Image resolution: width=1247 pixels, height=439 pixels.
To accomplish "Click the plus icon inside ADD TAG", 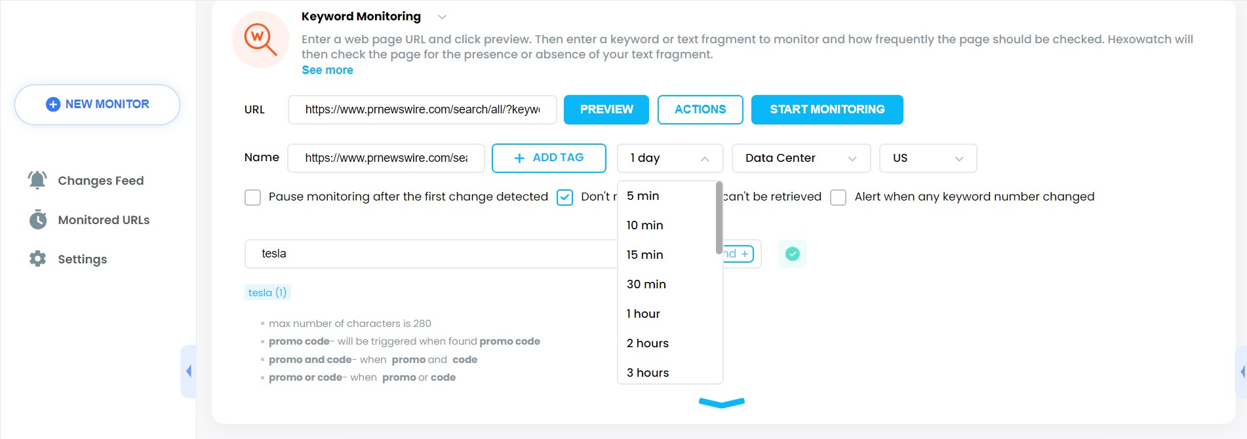I will [519, 158].
